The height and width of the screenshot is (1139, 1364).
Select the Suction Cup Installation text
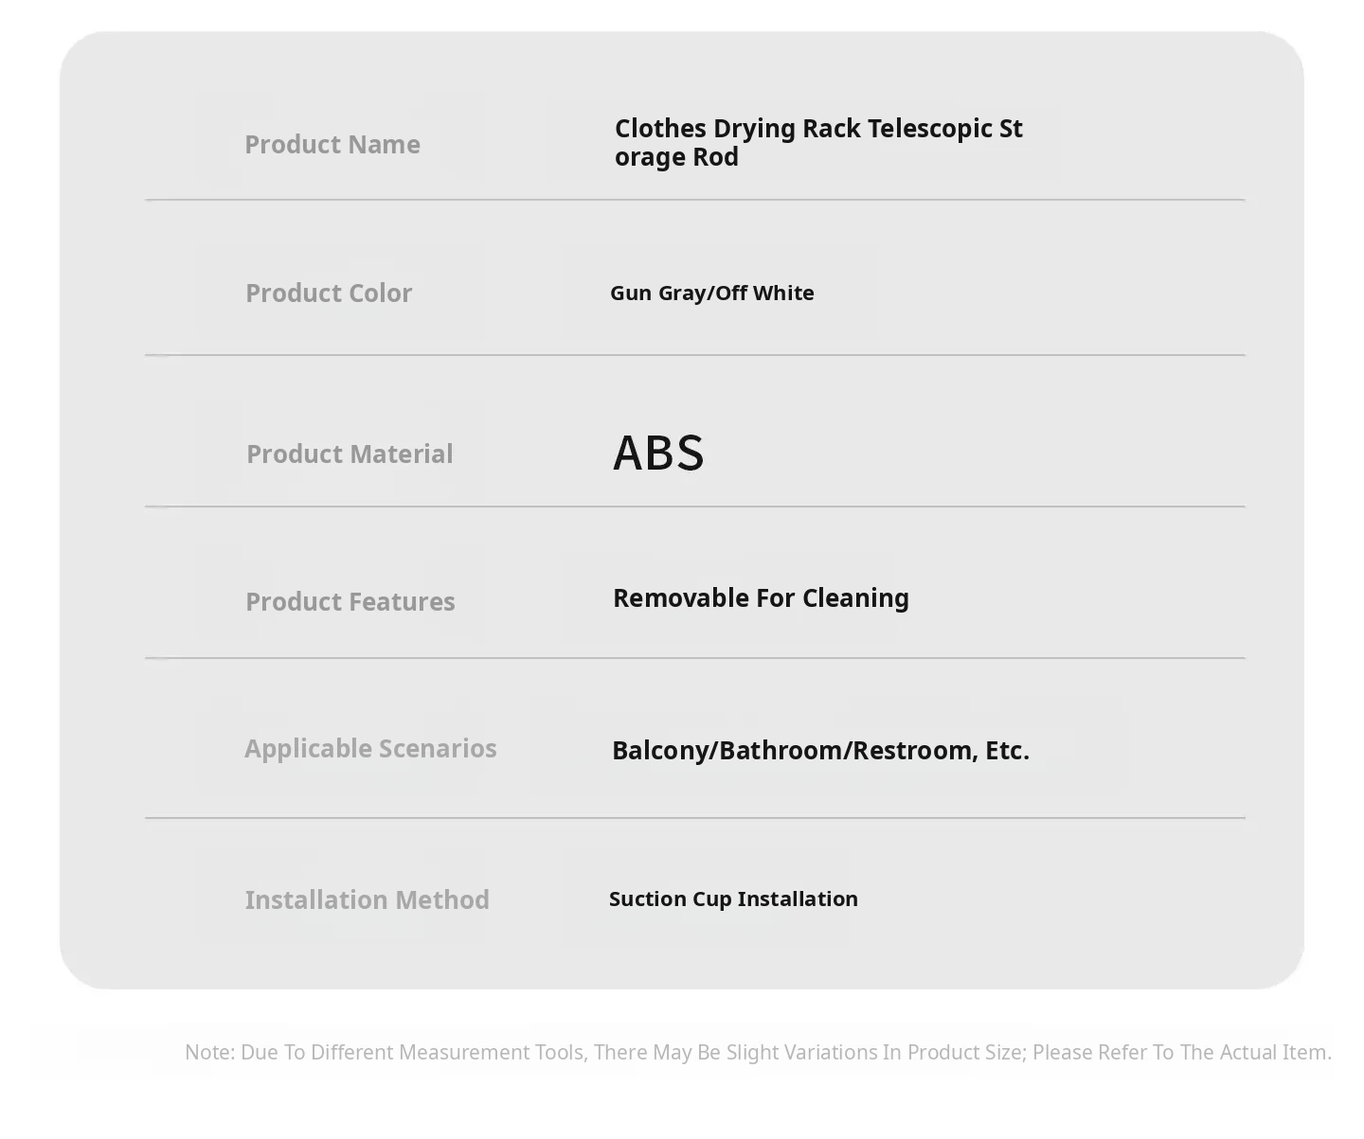tap(733, 899)
